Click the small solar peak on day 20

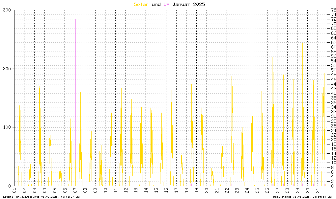[x=212, y=169]
